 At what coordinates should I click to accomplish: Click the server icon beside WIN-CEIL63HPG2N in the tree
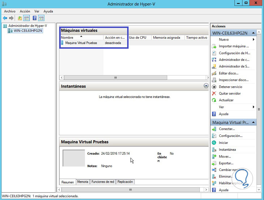10,31
